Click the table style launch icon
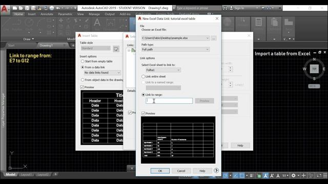Viewport: 328px width, 184px height. 116,49
